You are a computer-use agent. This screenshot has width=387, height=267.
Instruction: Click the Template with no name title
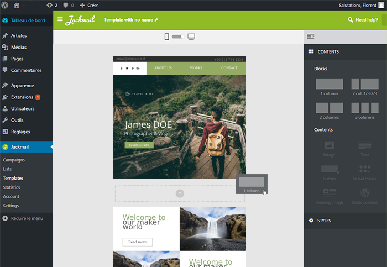pos(128,20)
